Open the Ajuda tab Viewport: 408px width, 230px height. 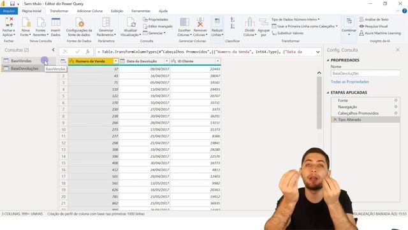tap(163, 11)
